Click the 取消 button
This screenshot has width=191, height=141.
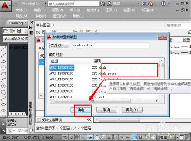point(107,110)
